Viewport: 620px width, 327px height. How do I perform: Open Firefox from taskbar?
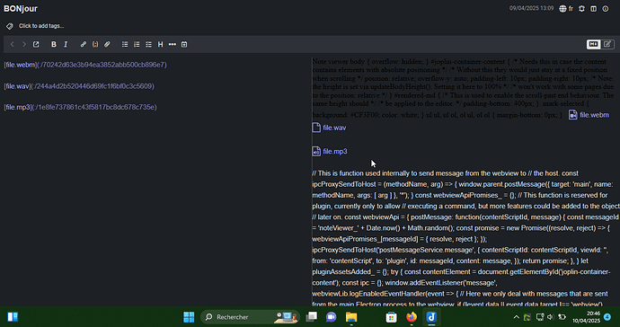click(412, 317)
